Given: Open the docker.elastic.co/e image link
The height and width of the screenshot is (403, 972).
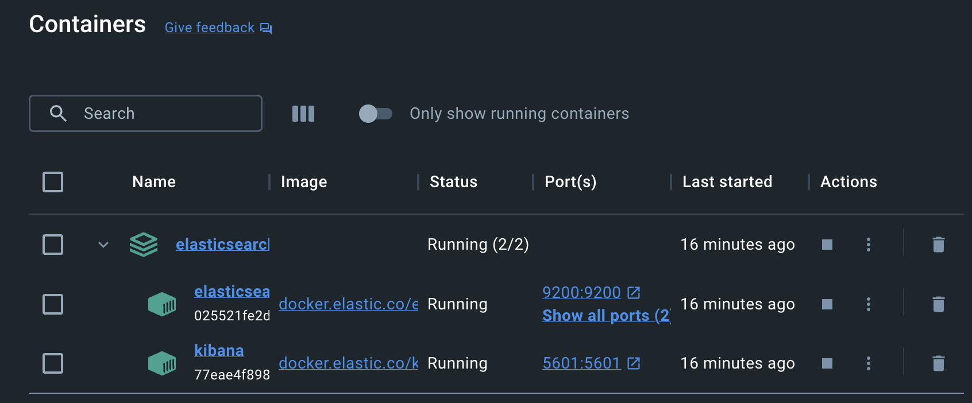Looking at the screenshot, I should click(x=349, y=304).
